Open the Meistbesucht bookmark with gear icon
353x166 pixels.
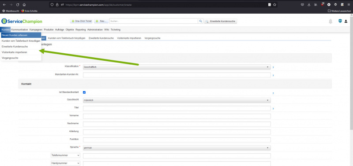[11, 11]
